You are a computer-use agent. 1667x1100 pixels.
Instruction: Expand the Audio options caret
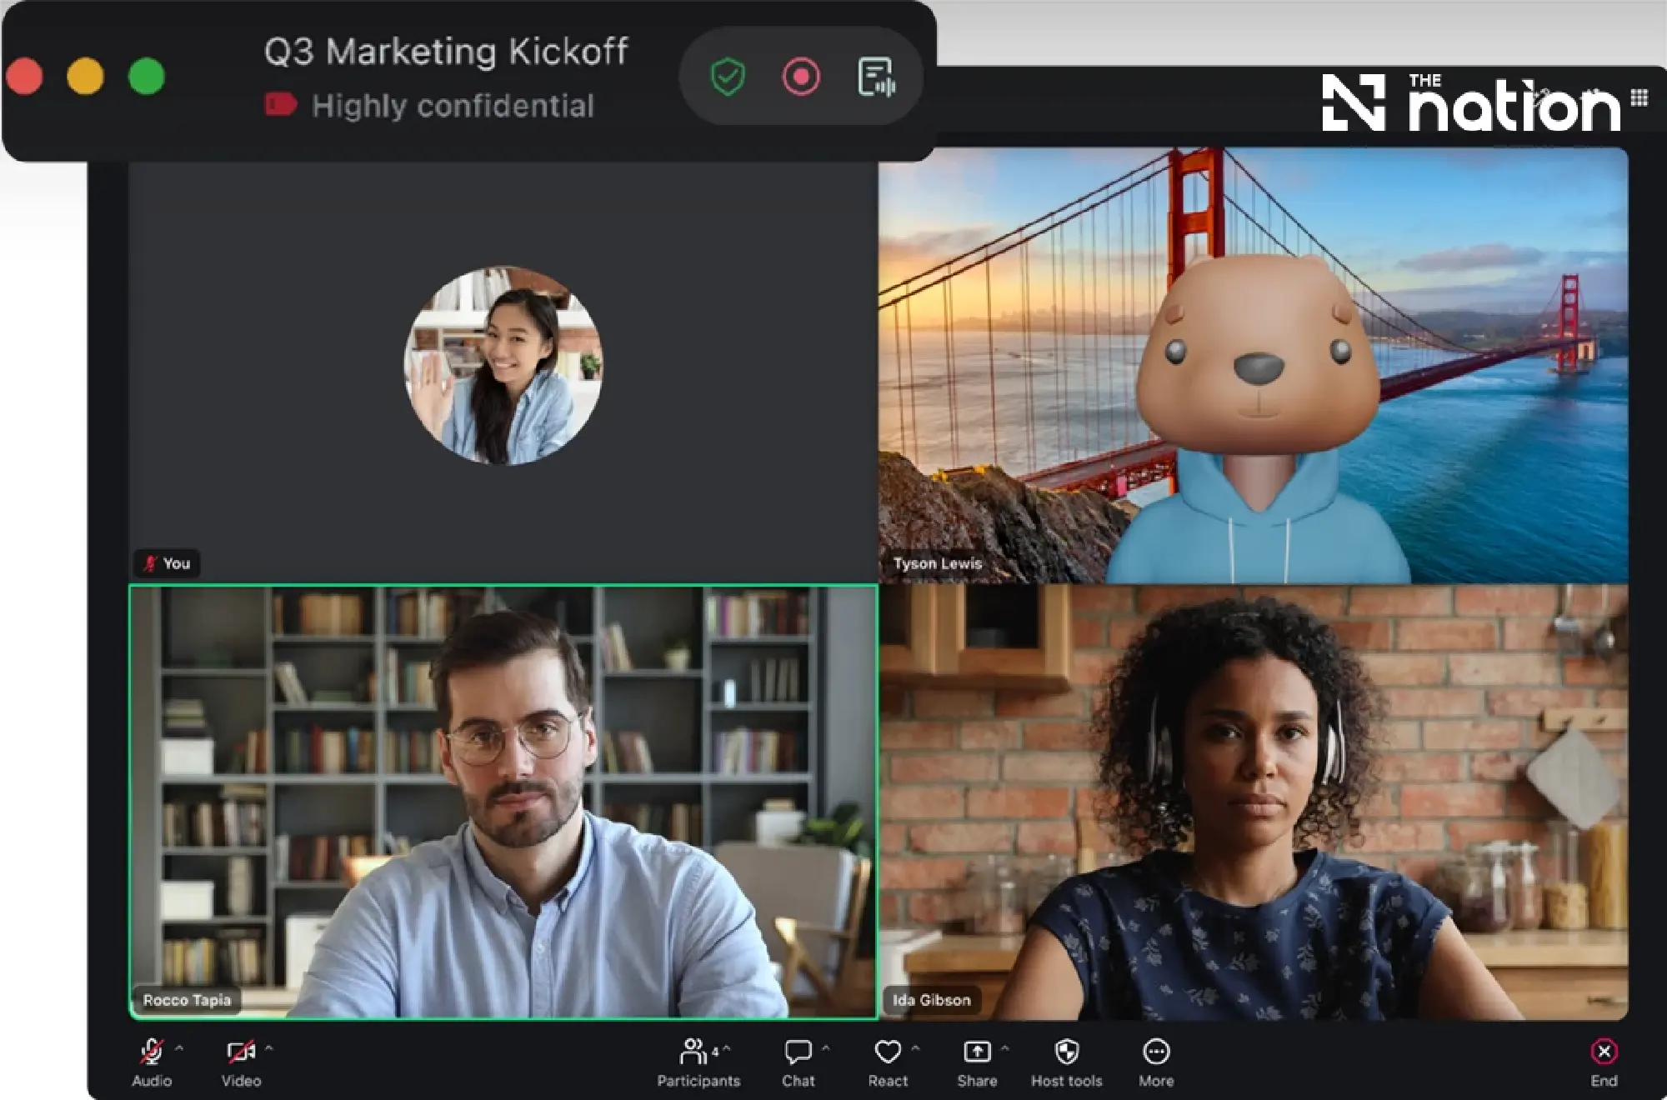pyautogui.click(x=179, y=1048)
